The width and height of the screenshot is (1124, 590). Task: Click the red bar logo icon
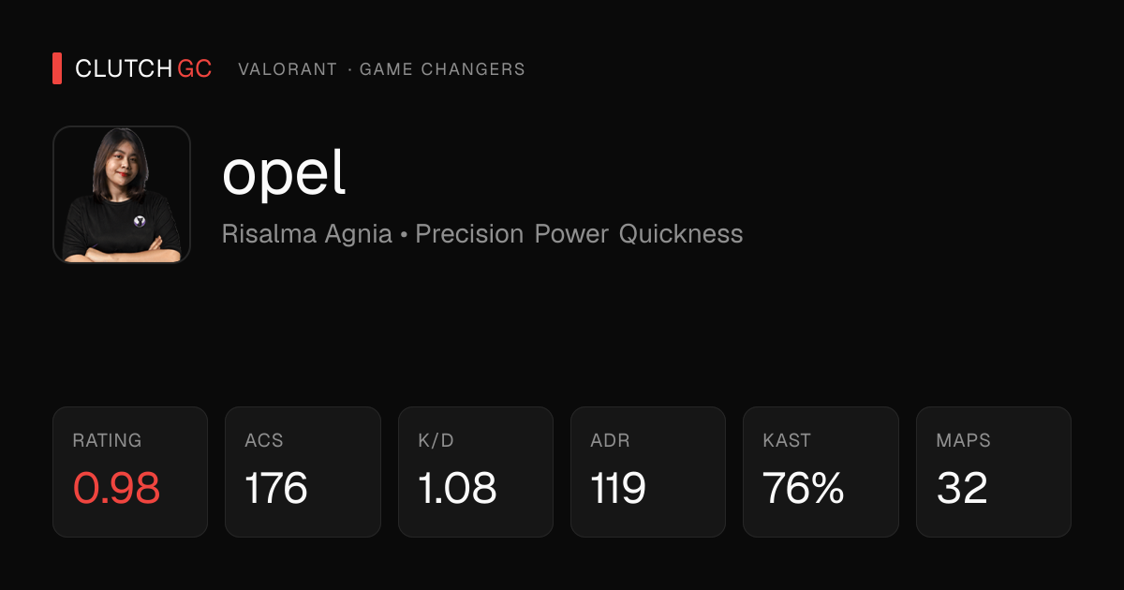[x=57, y=68]
